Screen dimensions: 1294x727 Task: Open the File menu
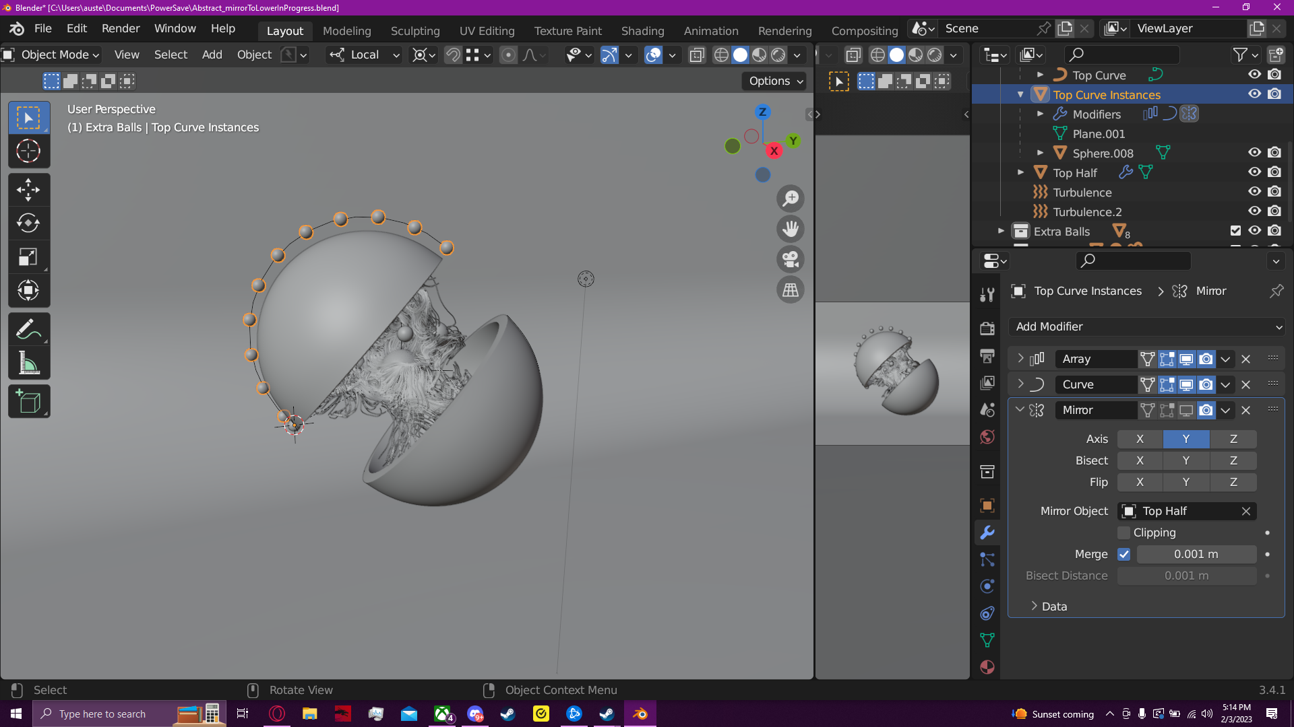[x=43, y=28]
